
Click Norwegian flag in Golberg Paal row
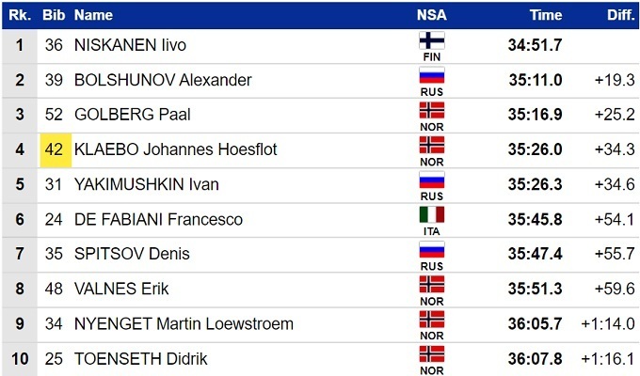click(431, 110)
